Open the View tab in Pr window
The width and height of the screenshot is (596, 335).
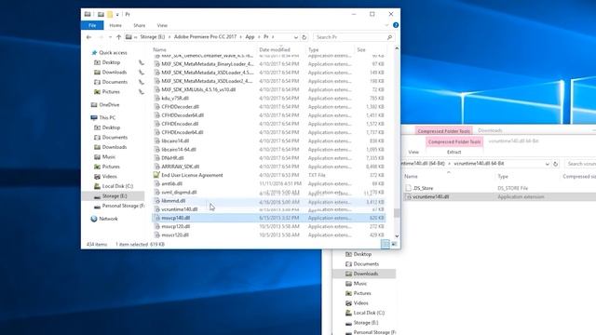tap(162, 25)
